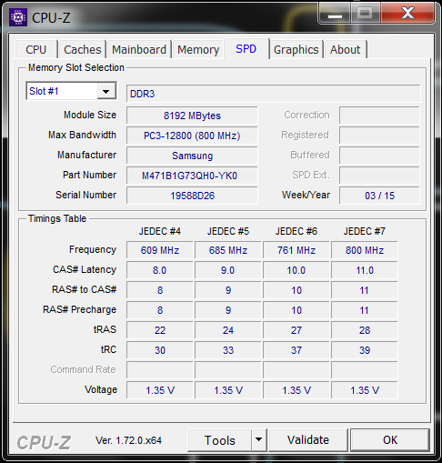The width and height of the screenshot is (442, 463).
Task: Click the CAS# Latency 9.0 cell
Action: (x=228, y=270)
